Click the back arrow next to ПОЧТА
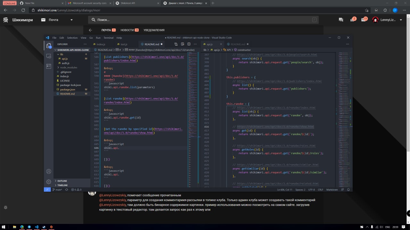This screenshot has width=410, height=230. tap(90, 30)
